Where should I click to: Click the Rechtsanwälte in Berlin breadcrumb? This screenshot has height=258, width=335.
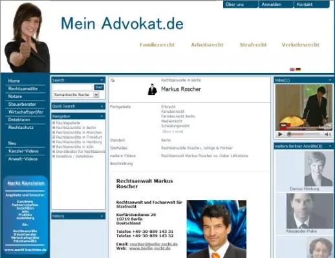pyautogui.click(x=181, y=80)
